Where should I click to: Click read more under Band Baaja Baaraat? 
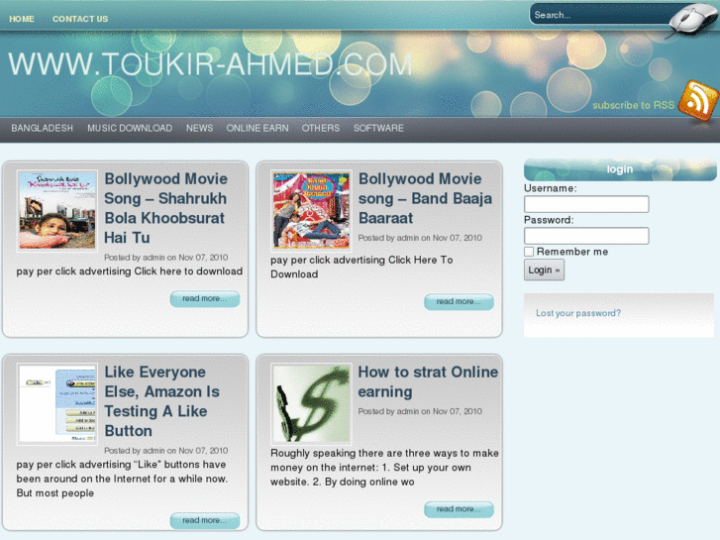pyautogui.click(x=459, y=301)
